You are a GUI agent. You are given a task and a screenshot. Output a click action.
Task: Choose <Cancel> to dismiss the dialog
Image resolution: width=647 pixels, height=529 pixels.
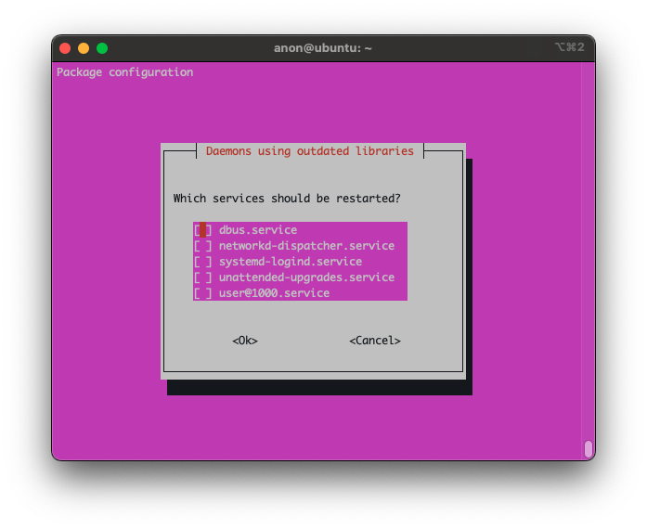pos(374,341)
